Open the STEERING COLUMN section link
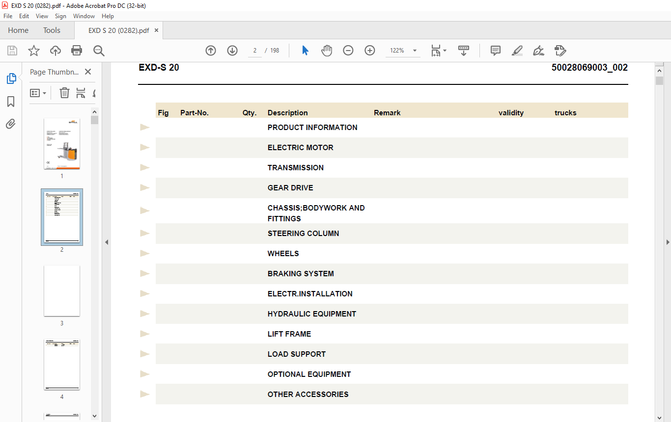 click(x=304, y=234)
